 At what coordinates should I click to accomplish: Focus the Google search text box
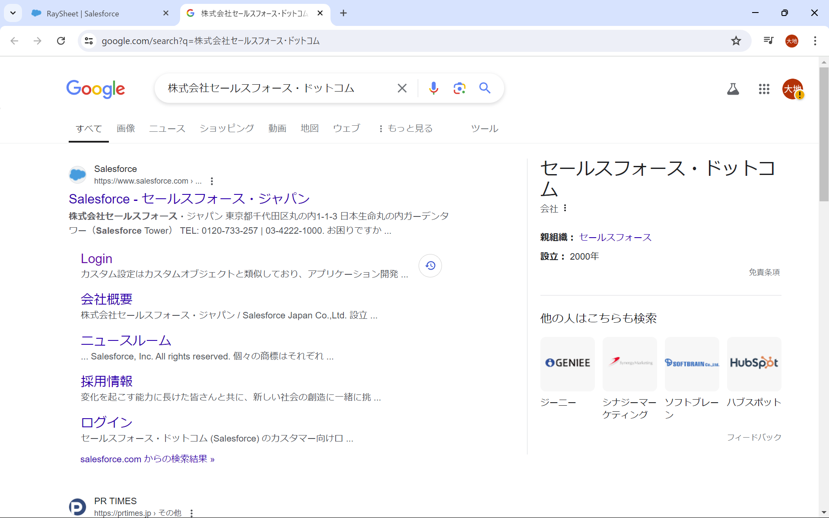click(276, 88)
